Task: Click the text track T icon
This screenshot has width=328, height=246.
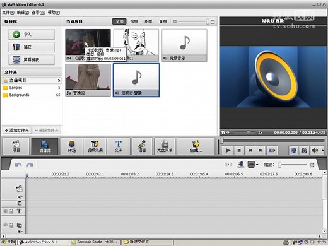Action: pos(19,211)
